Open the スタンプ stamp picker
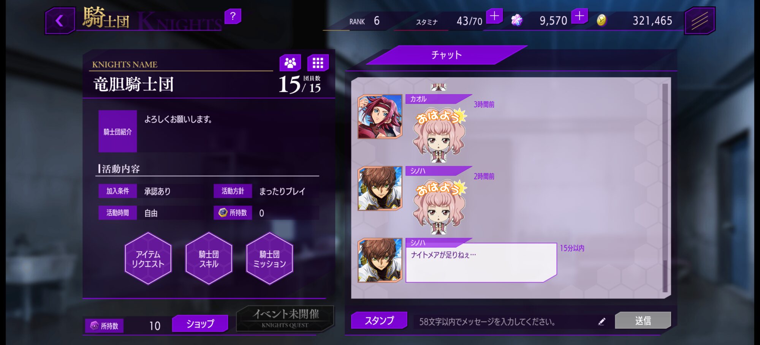The width and height of the screenshot is (760, 345). [379, 321]
